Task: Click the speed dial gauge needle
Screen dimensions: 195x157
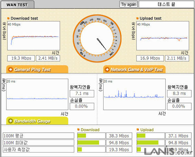Action: pos(102,44)
